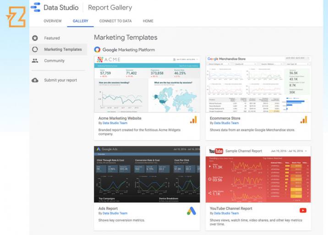Click Data Studio Team link under Acme Marketing Website
328x235 pixels.
pyautogui.click(x=115, y=123)
